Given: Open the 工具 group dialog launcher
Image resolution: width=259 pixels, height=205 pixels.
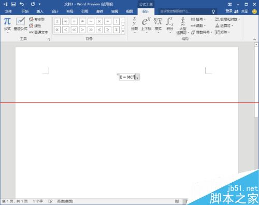Looking at the screenshot, I should click(x=49, y=39).
